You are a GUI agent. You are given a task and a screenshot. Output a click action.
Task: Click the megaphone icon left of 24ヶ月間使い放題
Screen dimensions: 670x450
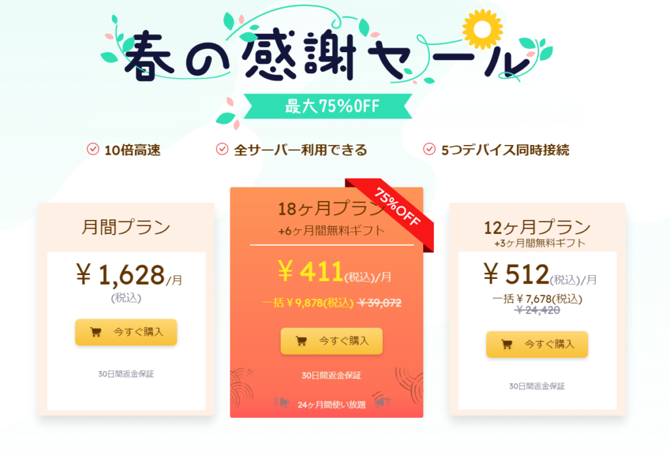click(x=283, y=404)
